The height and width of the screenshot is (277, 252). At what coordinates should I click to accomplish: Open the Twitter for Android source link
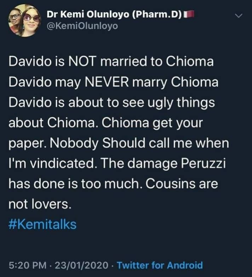click(160, 265)
